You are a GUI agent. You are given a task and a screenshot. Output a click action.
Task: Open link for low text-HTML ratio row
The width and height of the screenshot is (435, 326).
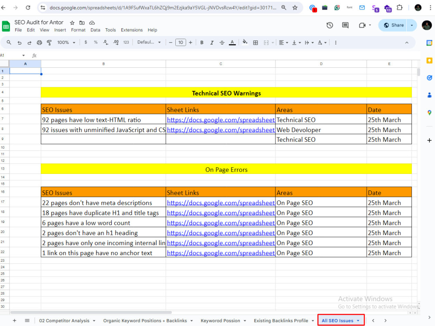221,120
